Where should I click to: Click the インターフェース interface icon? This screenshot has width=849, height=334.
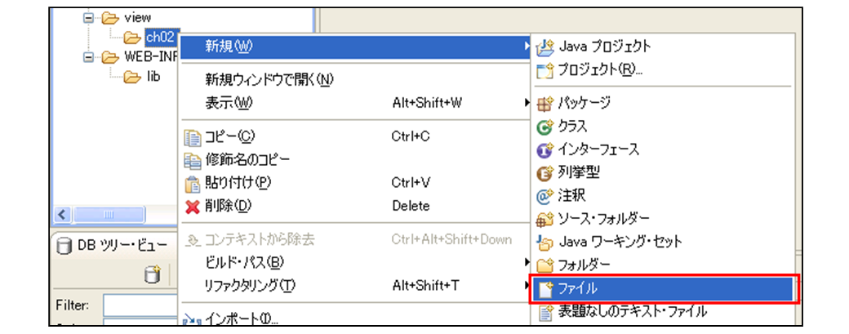coord(545,150)
